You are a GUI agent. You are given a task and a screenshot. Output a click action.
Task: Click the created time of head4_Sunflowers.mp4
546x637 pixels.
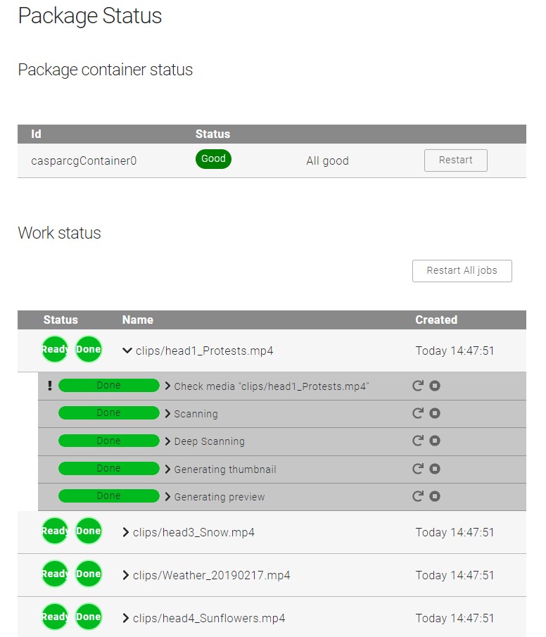pos(455,618)
